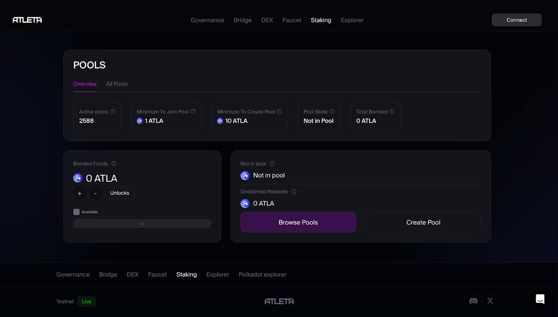Switch to the All Pools tab

tap(116, 84)
